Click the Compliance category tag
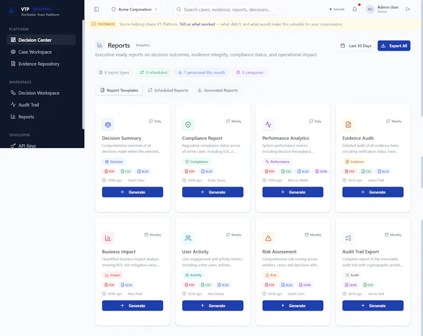423x336 pixels. click(x=196, y=162)
